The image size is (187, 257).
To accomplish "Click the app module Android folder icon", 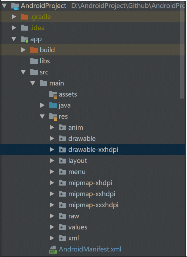I will (25, 39).
